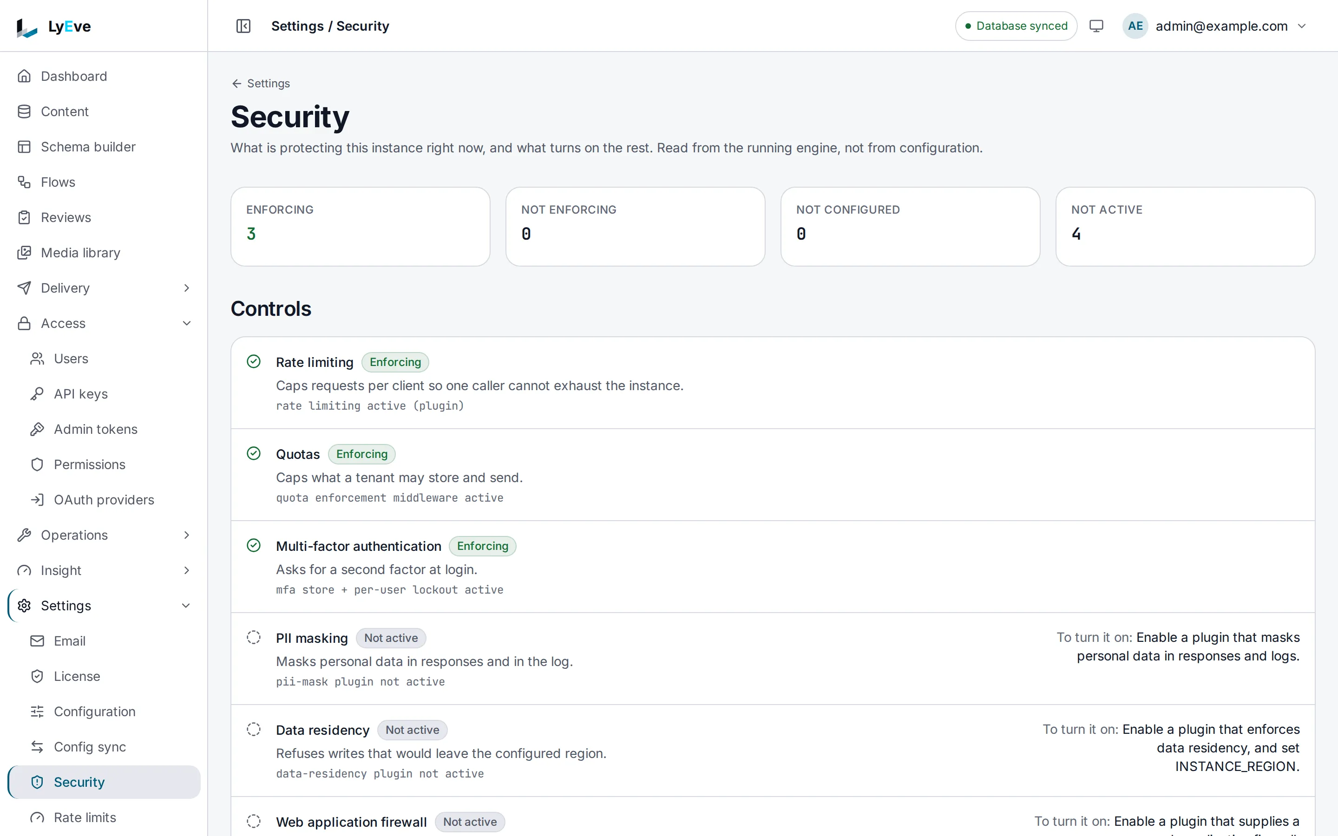Click the Permissions shield icon
The height and width of the screenshot is (836, 1338).
[37, 464]
